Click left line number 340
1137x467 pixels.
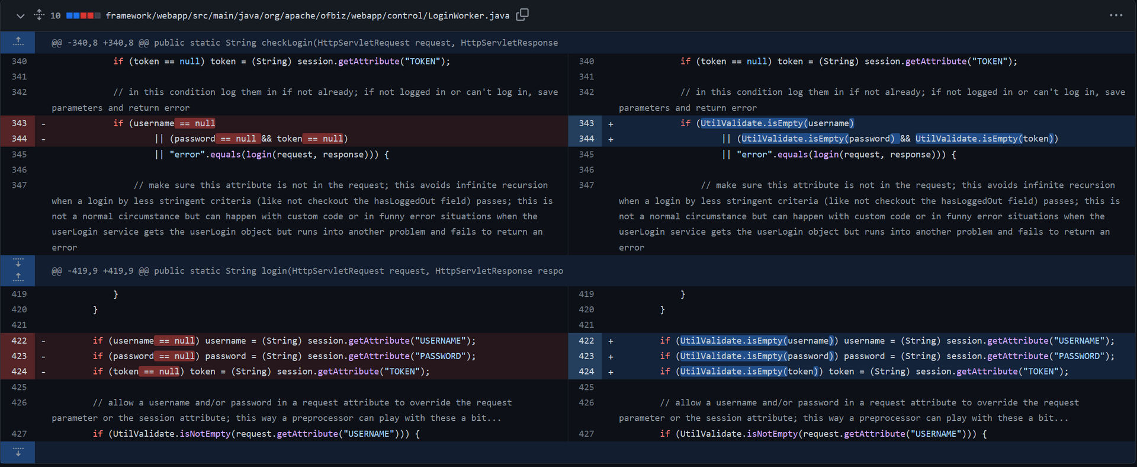(19, 62)
